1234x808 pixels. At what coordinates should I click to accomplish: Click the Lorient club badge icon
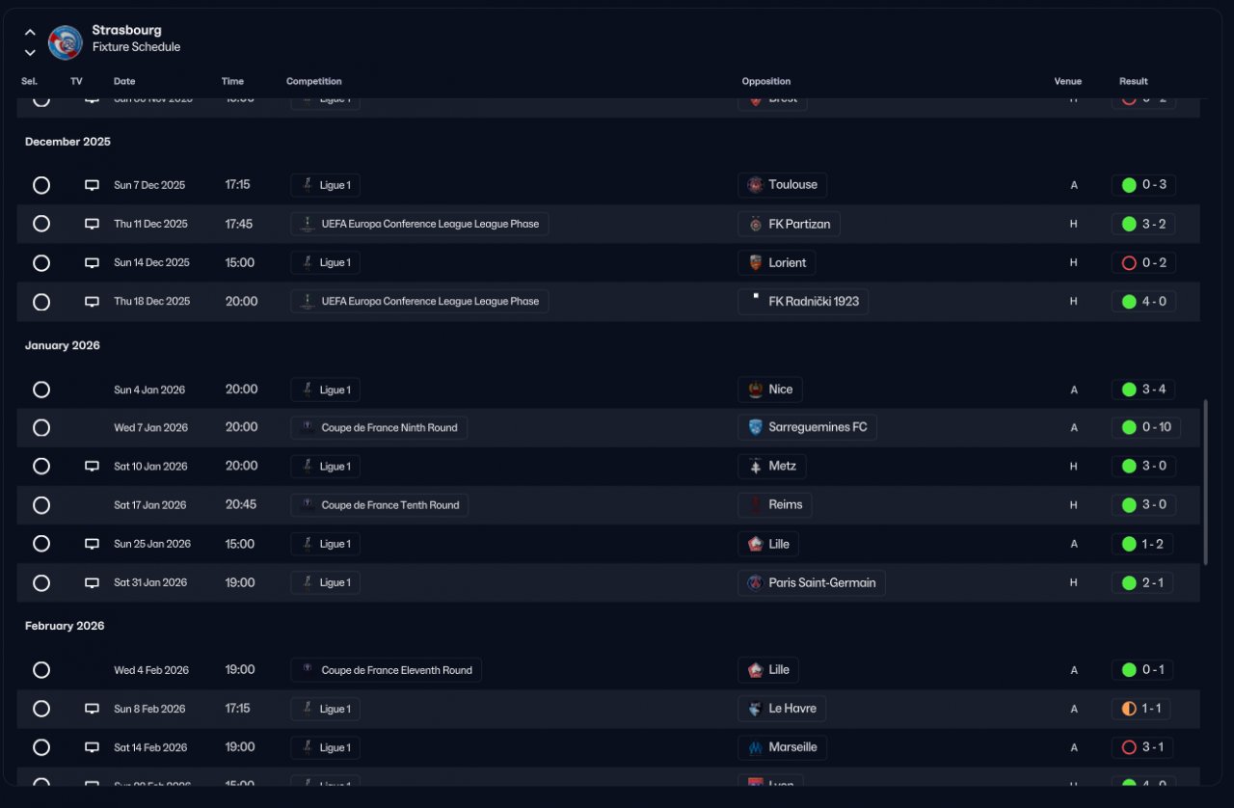[756, 262]
